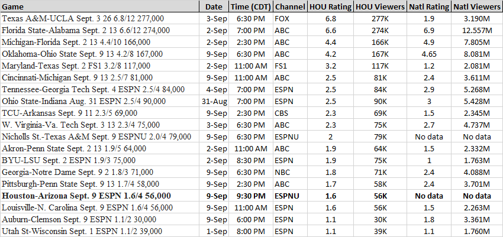Click the bold ESPNU channel cell
503x237 pixels.
pyautogui.click(x=290, y=196)
